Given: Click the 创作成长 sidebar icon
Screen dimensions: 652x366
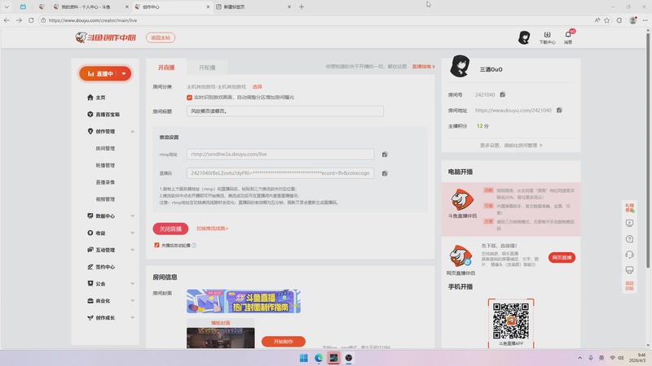Looking at the screenshot, I should (90, 317).
